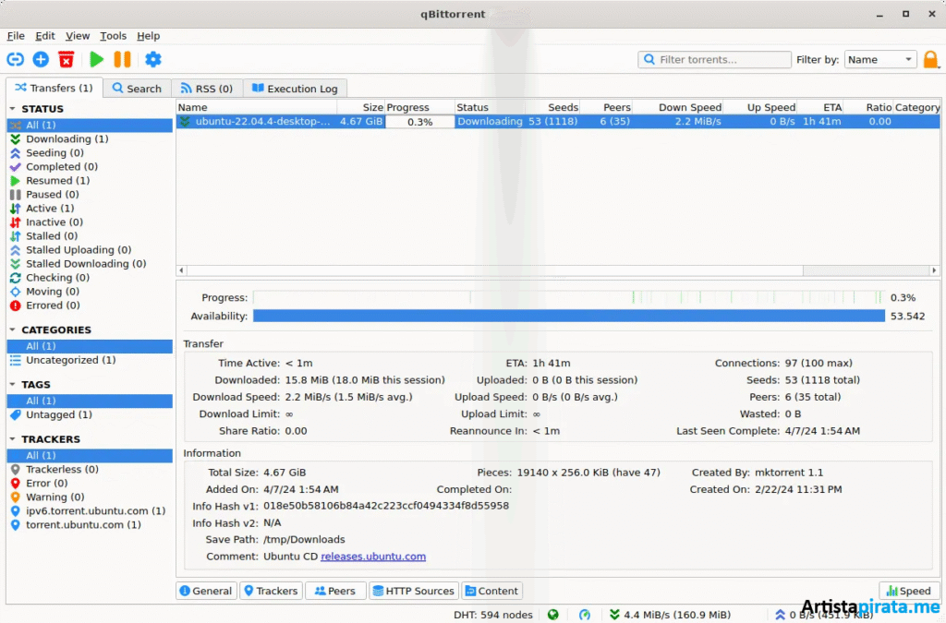Delete the selected torrent

(65, 59)
